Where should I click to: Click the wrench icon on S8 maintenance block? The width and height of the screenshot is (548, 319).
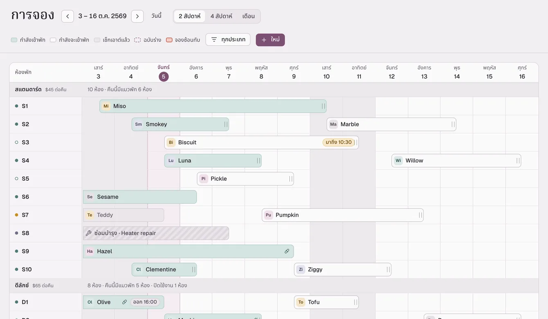pos(88,233)
